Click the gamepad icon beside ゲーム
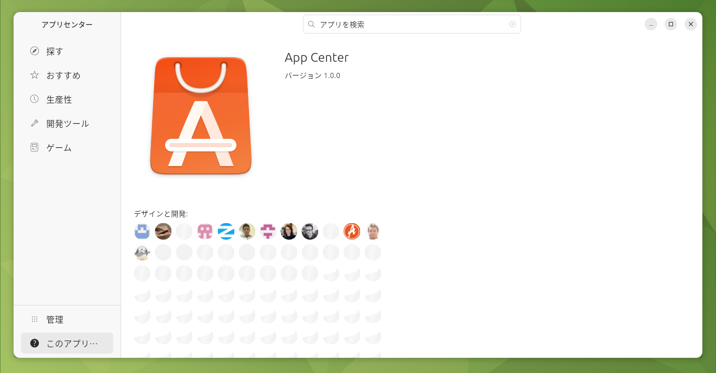Viewport: 716px width, 373px height. tap(34, 147)
